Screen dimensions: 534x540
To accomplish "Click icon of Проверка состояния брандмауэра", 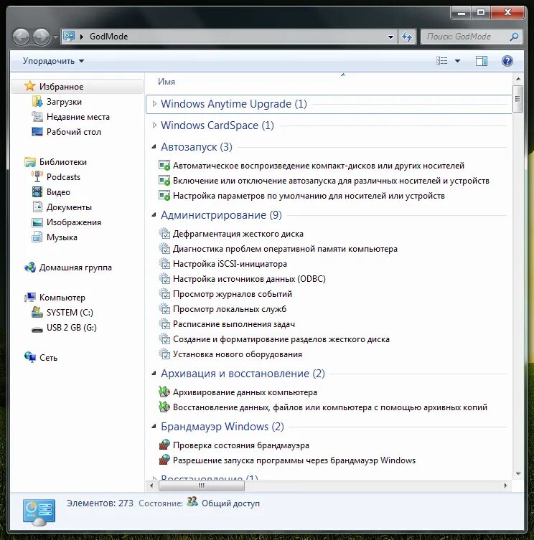I will [164, 445].
